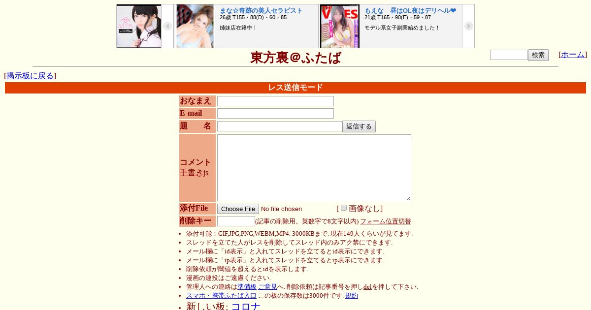Open the 準備板 link
The height and width of the screenshot is (310, 591).
247,287
